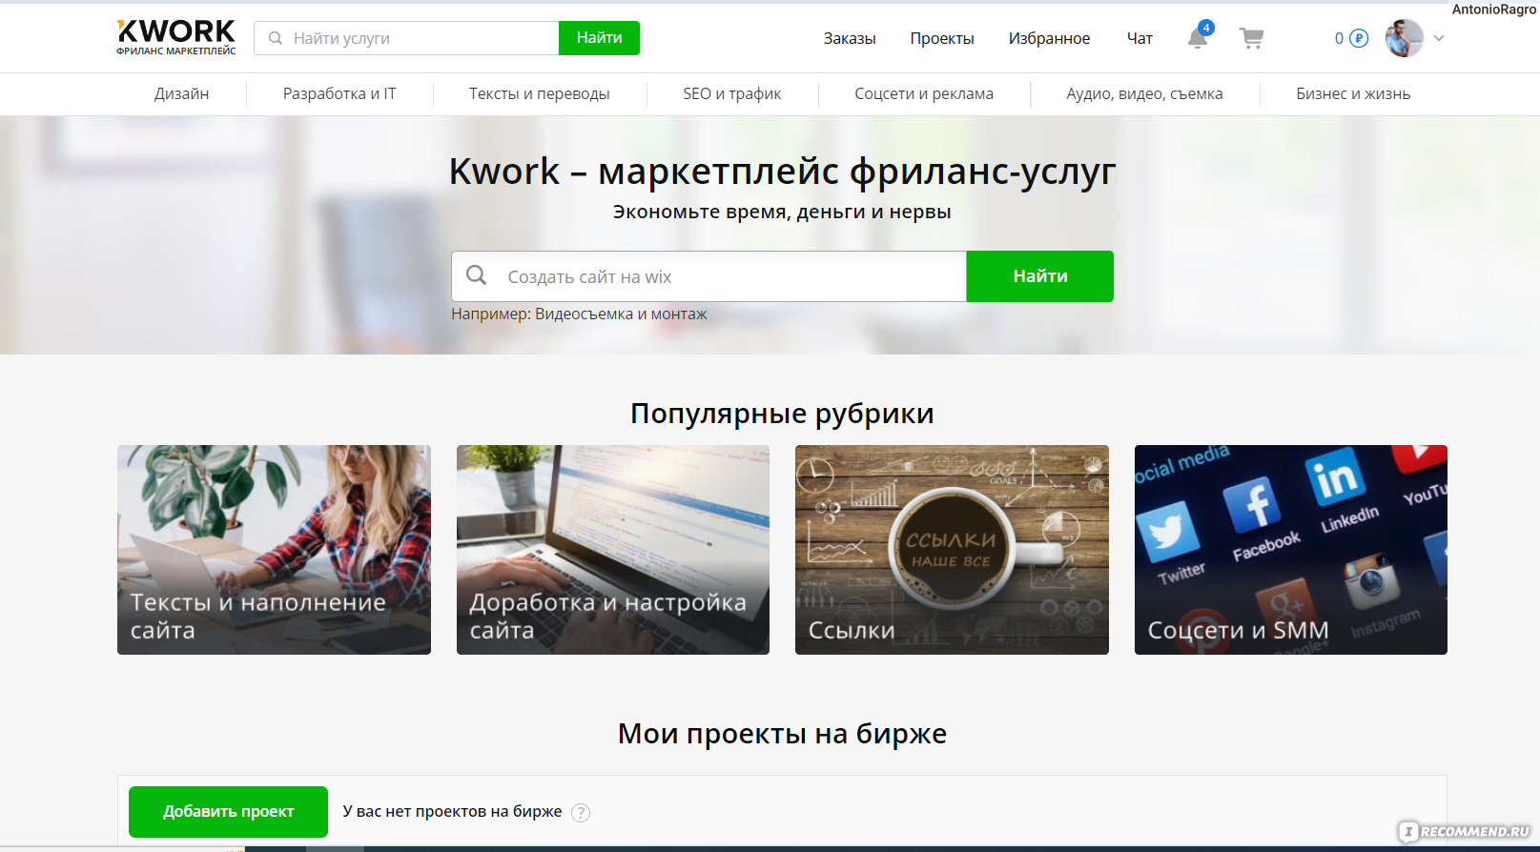Image resolution: width=1540 pixels, height=852 pixels.
Task: Open the user avatar profile picture
Action: [x=1404, y=38]
